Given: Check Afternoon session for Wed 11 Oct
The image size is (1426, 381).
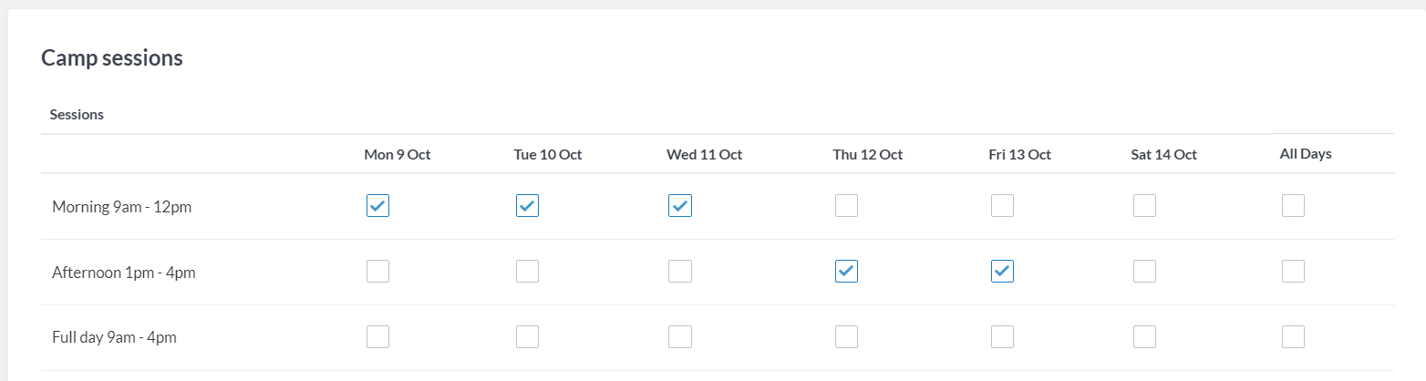Looking at the screenshot, I should (680, 272).
